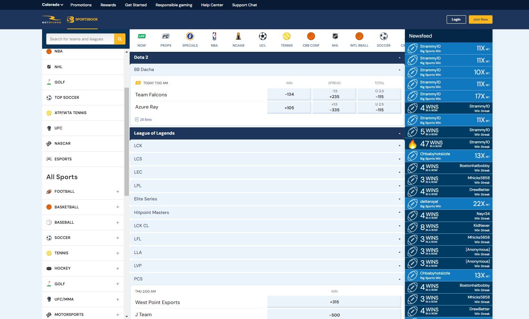Open Nayr34 4 wins streak newsfeed item

(449, 216)
